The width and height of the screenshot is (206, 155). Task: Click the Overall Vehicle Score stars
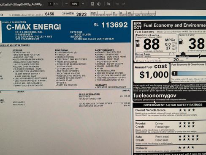coord(187,110)
